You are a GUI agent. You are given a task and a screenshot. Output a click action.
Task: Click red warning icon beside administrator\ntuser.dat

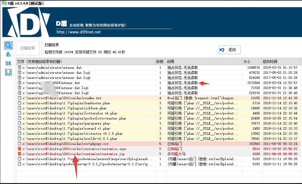pyautogui.click(x=19, y=68)
